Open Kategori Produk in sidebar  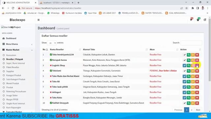point(14,75)
